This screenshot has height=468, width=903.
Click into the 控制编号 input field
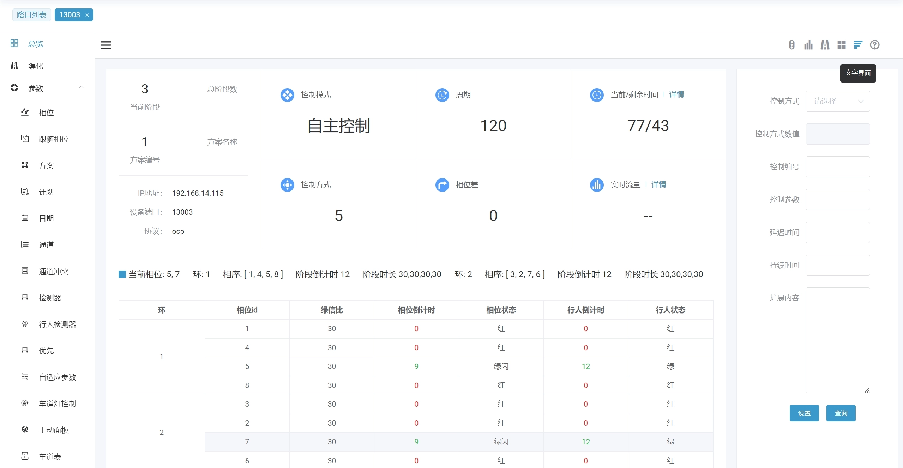point(837,167)
